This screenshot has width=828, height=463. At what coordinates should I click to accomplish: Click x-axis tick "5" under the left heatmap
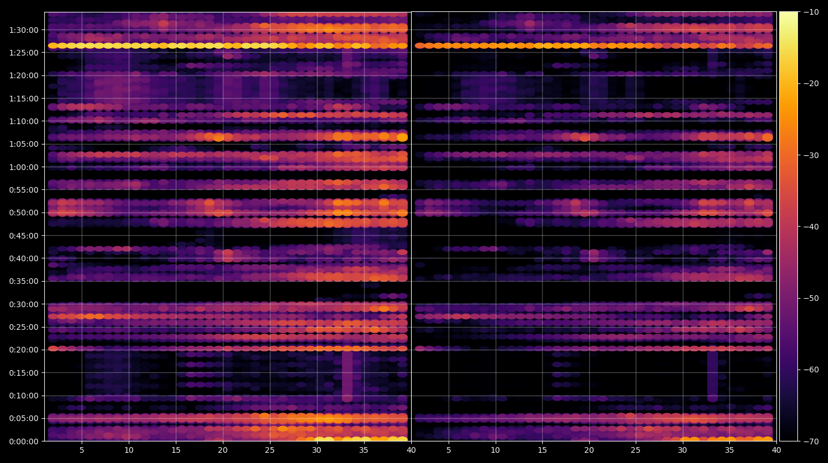pos(82,451)
